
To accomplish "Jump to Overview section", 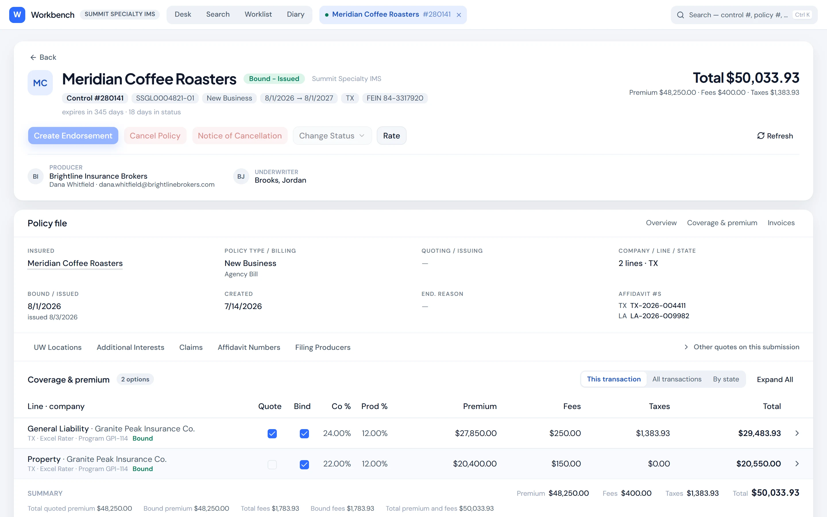I will tap(661, 223).
